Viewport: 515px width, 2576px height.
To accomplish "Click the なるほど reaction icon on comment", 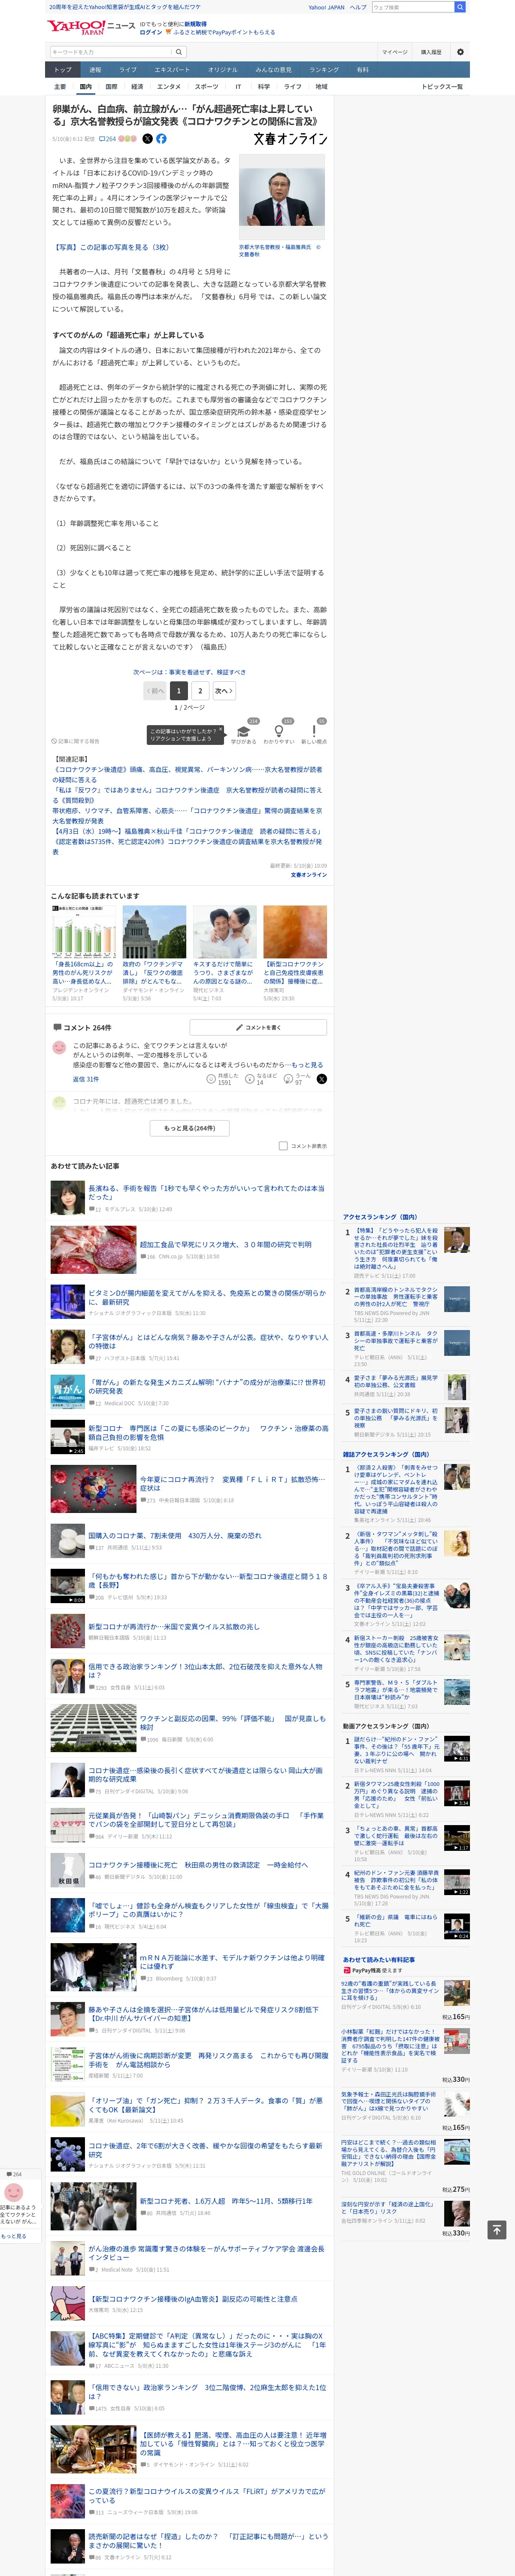I will pos(250,1079).
